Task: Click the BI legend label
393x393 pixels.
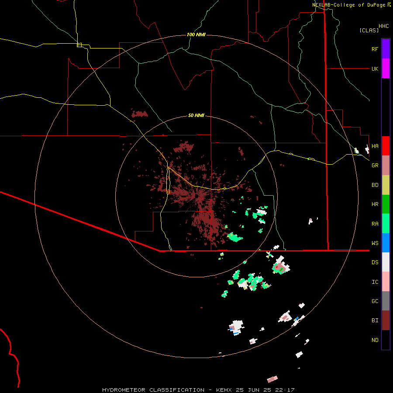Action: (375, 321)
